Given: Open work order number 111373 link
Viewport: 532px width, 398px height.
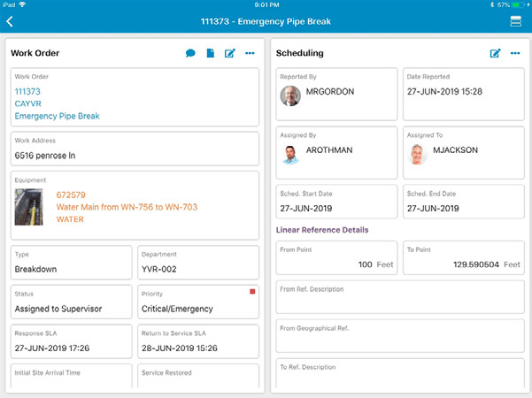Looking at the screenshot, I should (x=27, y=91).
